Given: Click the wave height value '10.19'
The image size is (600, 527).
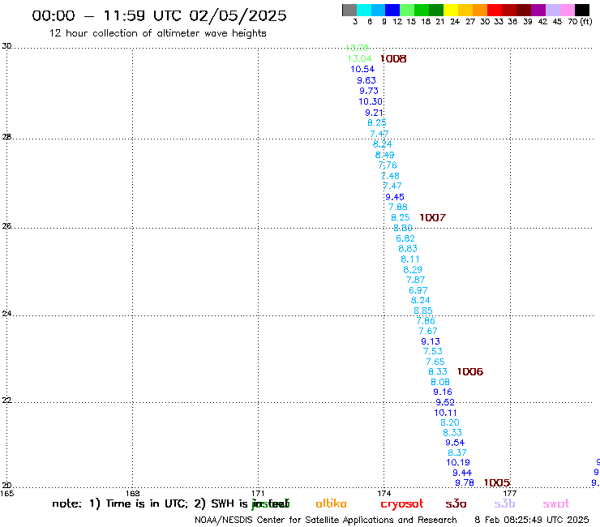Looking at the screenshot, I should coord(458,463).
